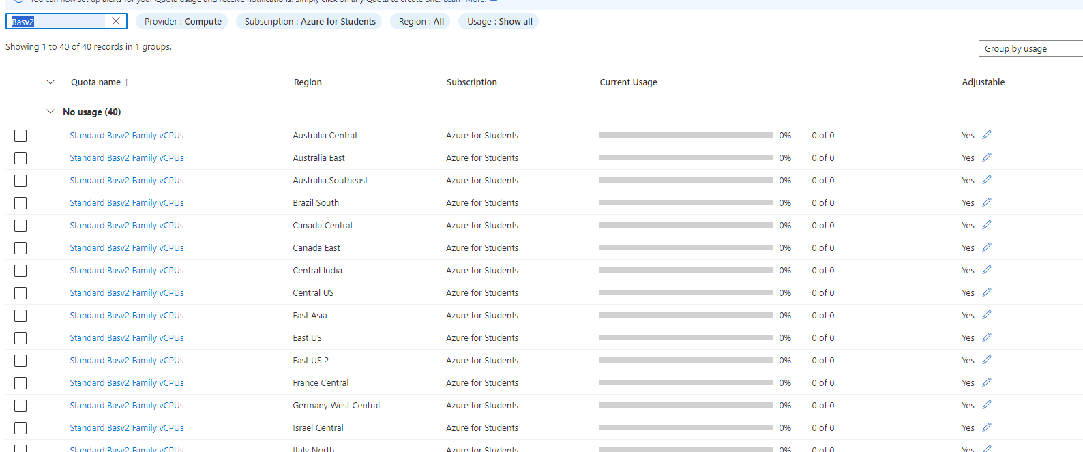1083x452 pixels.
Task: Open the Region: All filter
Action: click(421, 21)
